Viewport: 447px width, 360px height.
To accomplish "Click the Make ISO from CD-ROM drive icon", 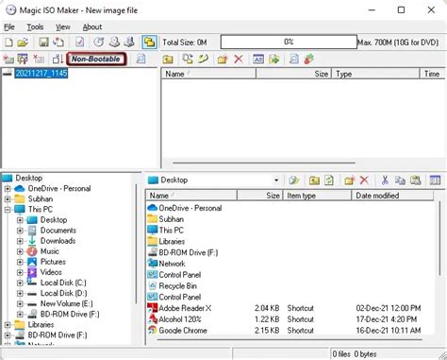I will (x=114, y=43).
